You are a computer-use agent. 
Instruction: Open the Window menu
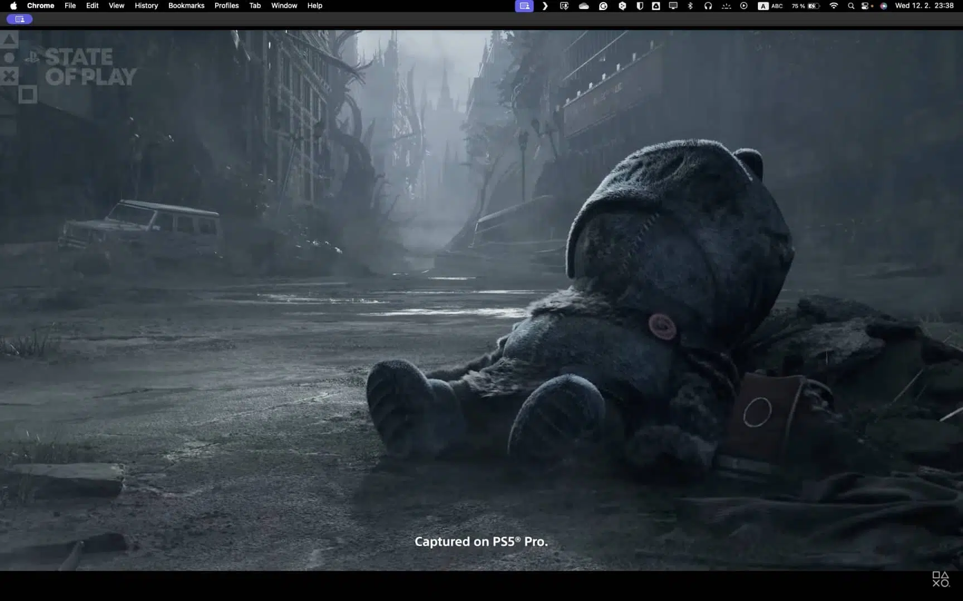point(284,6)
